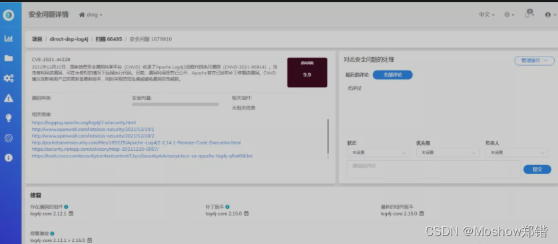Screen dimensions: 558x244
Task: Click the app logo in sidebar
Action: pos(9,15)
